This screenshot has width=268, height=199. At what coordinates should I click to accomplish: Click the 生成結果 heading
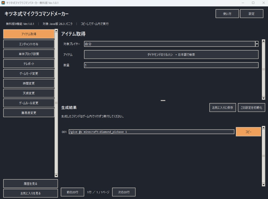[x=69, y=108]
